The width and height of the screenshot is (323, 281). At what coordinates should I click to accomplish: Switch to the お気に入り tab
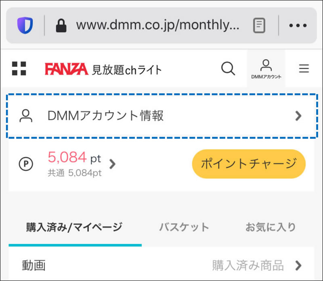point(271,227)
